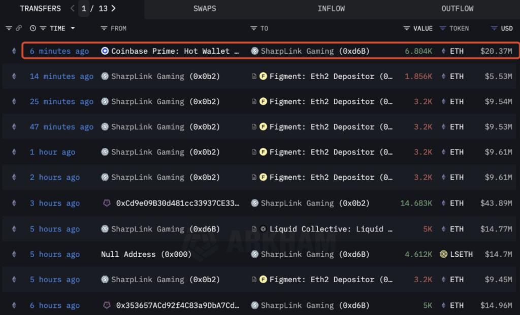Viewport: 520px width, 315px height.
Task: Open filter icon next to TIME
Action: pyautogui.click(x=43, y=28)
